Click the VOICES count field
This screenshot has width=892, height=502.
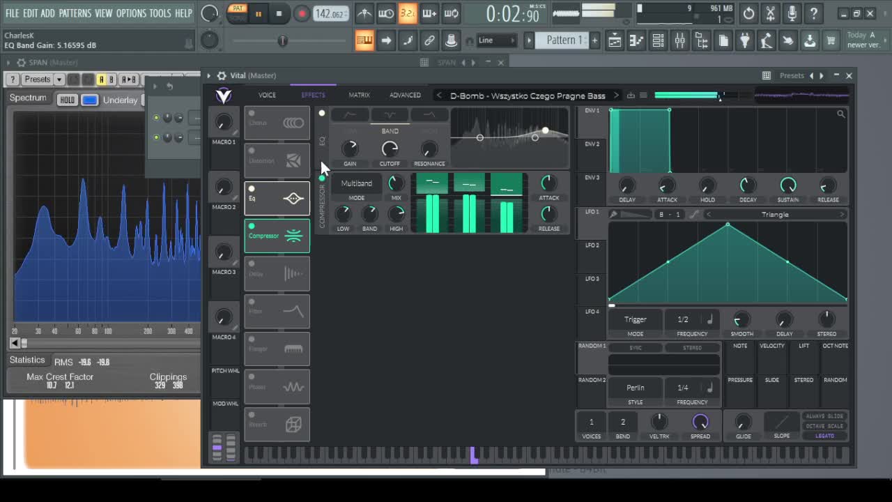591,422
